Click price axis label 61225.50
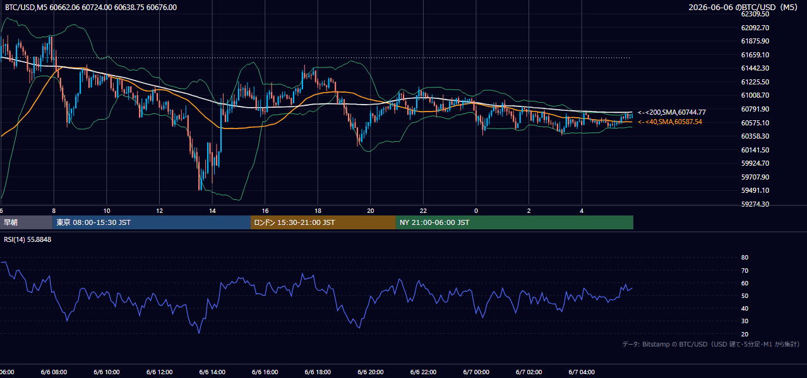The width and height of the screenshot is (807, 378). (755, 82)
